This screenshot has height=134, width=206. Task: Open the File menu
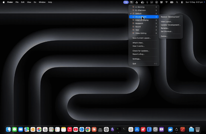pos(17,2)
